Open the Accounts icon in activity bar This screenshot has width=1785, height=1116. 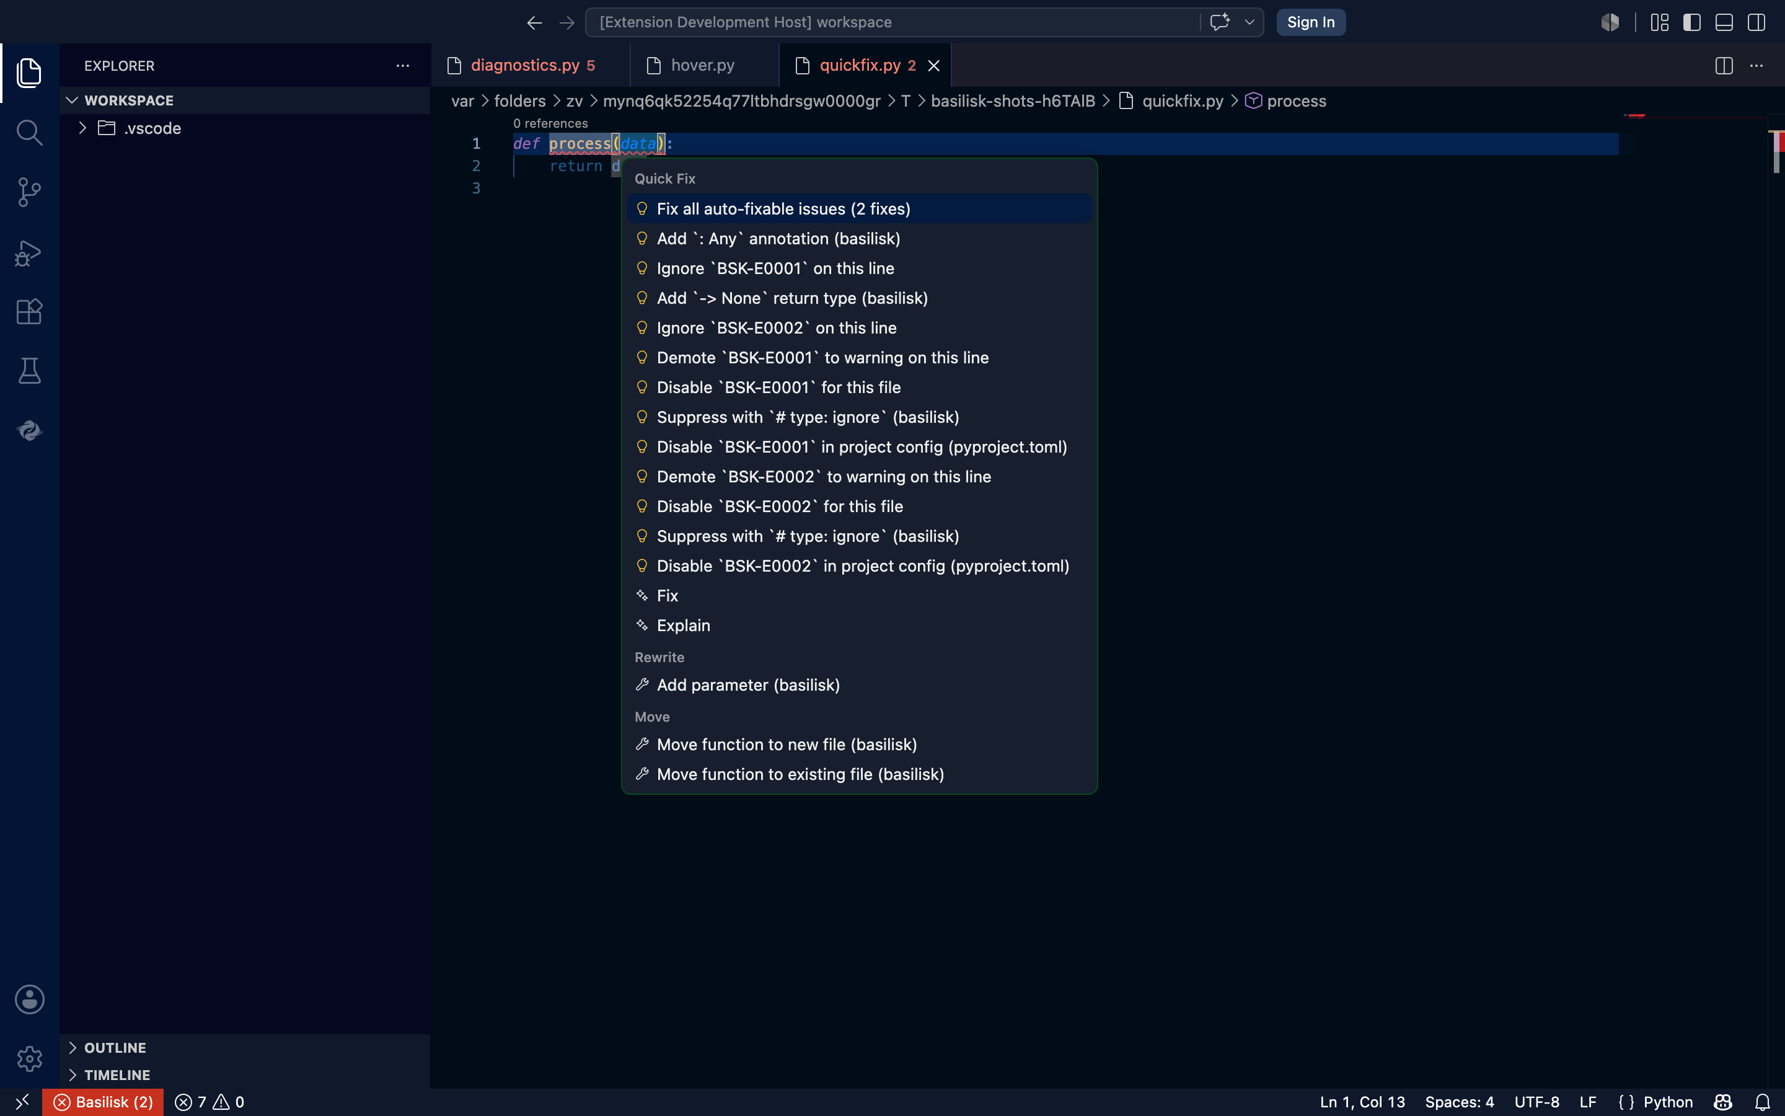pyautogui.click(x=30, y=999)
